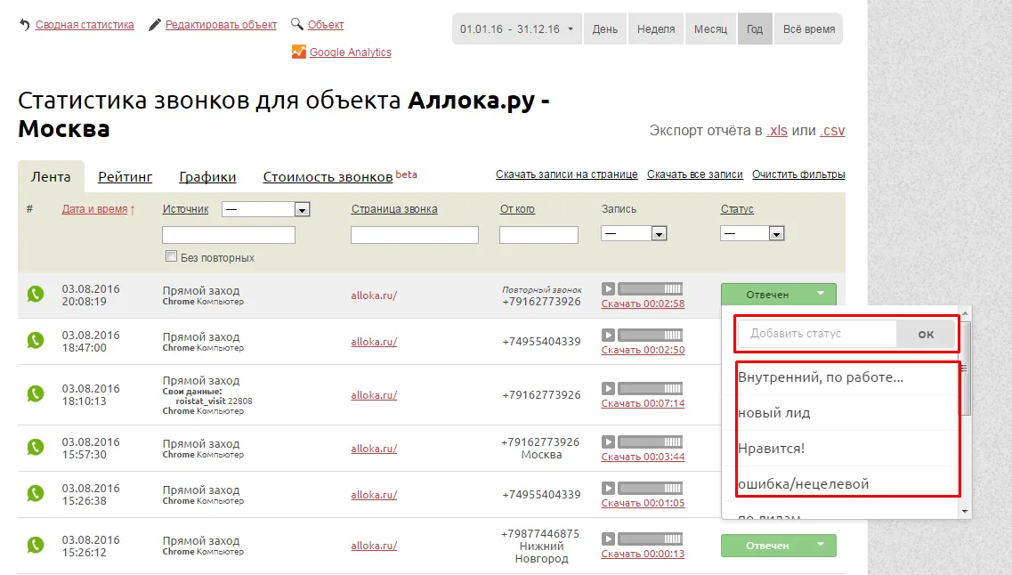Switch to the Лента tab
1012x575 pixels.
[x=51, y=177]
